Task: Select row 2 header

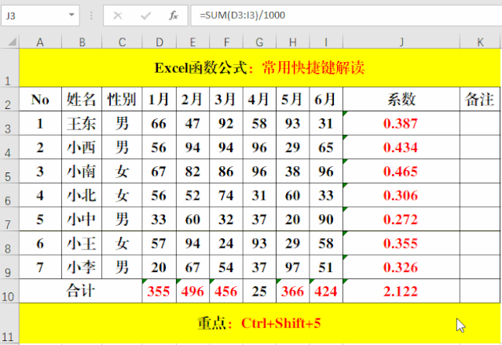Action: 9,99
